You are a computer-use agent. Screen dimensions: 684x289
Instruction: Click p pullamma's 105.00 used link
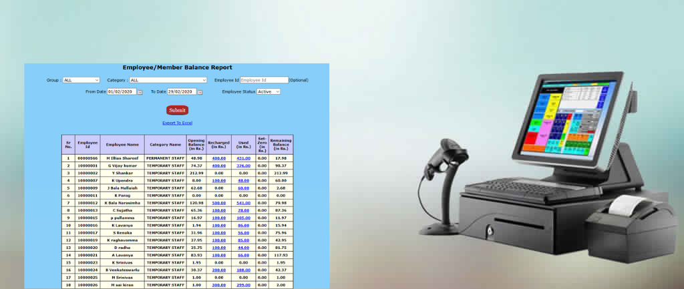243,218
